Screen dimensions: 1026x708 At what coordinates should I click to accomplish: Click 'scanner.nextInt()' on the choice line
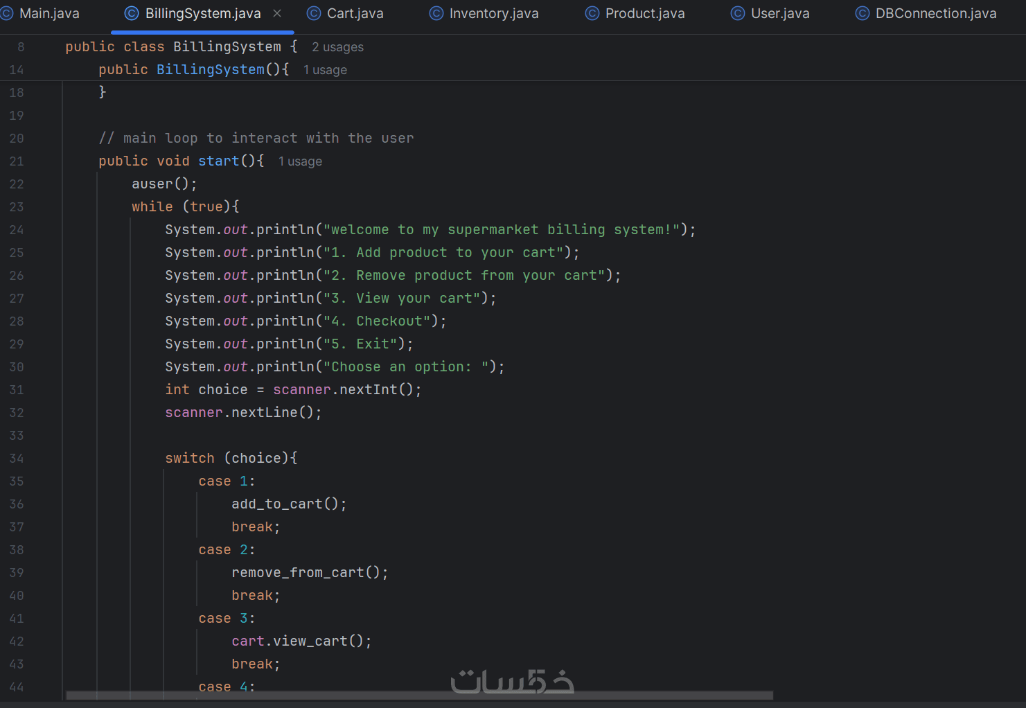tap(344, 390)
